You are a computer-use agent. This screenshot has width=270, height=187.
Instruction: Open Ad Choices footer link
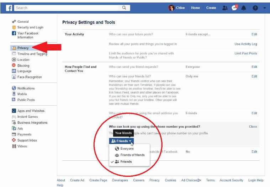click(x=191, y=180)
